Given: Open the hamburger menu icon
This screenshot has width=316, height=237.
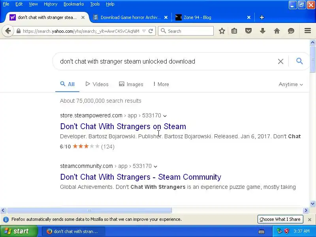Looking at the screenshot, I should (308, 31).
